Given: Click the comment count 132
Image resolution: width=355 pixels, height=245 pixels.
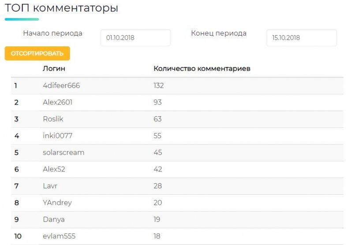Looking at the screenshot, I should tap(158, 85).
